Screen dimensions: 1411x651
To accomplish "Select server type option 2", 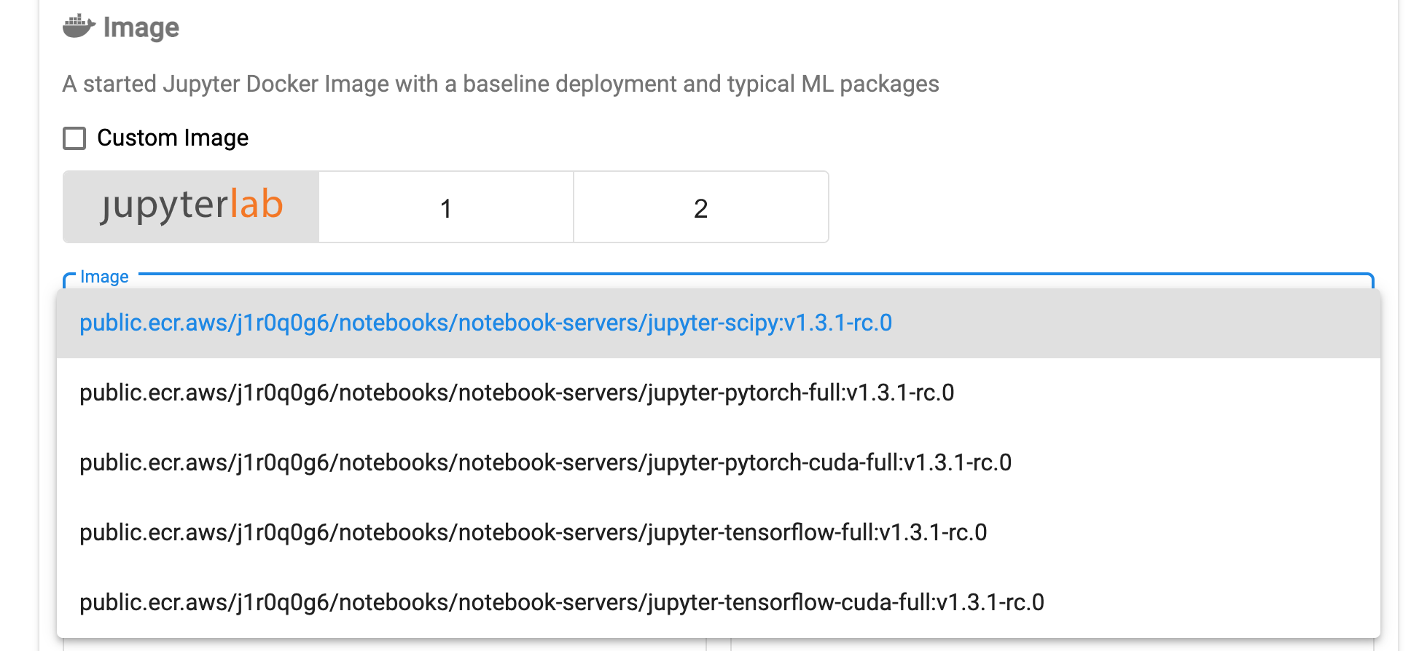I will click(701, 207).
